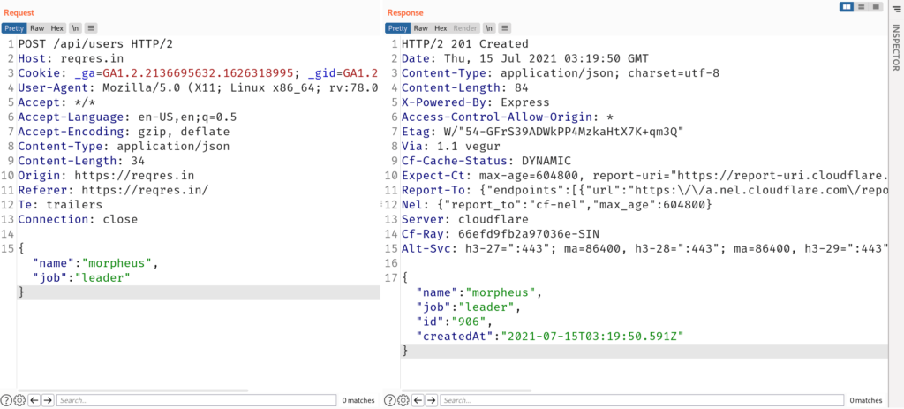Image resolution: width=904 pixels, height=409 pixels.
Task: Click 'Origin: https://reqres.in' line
Action: pyautogui.click(x=106, y=176)
